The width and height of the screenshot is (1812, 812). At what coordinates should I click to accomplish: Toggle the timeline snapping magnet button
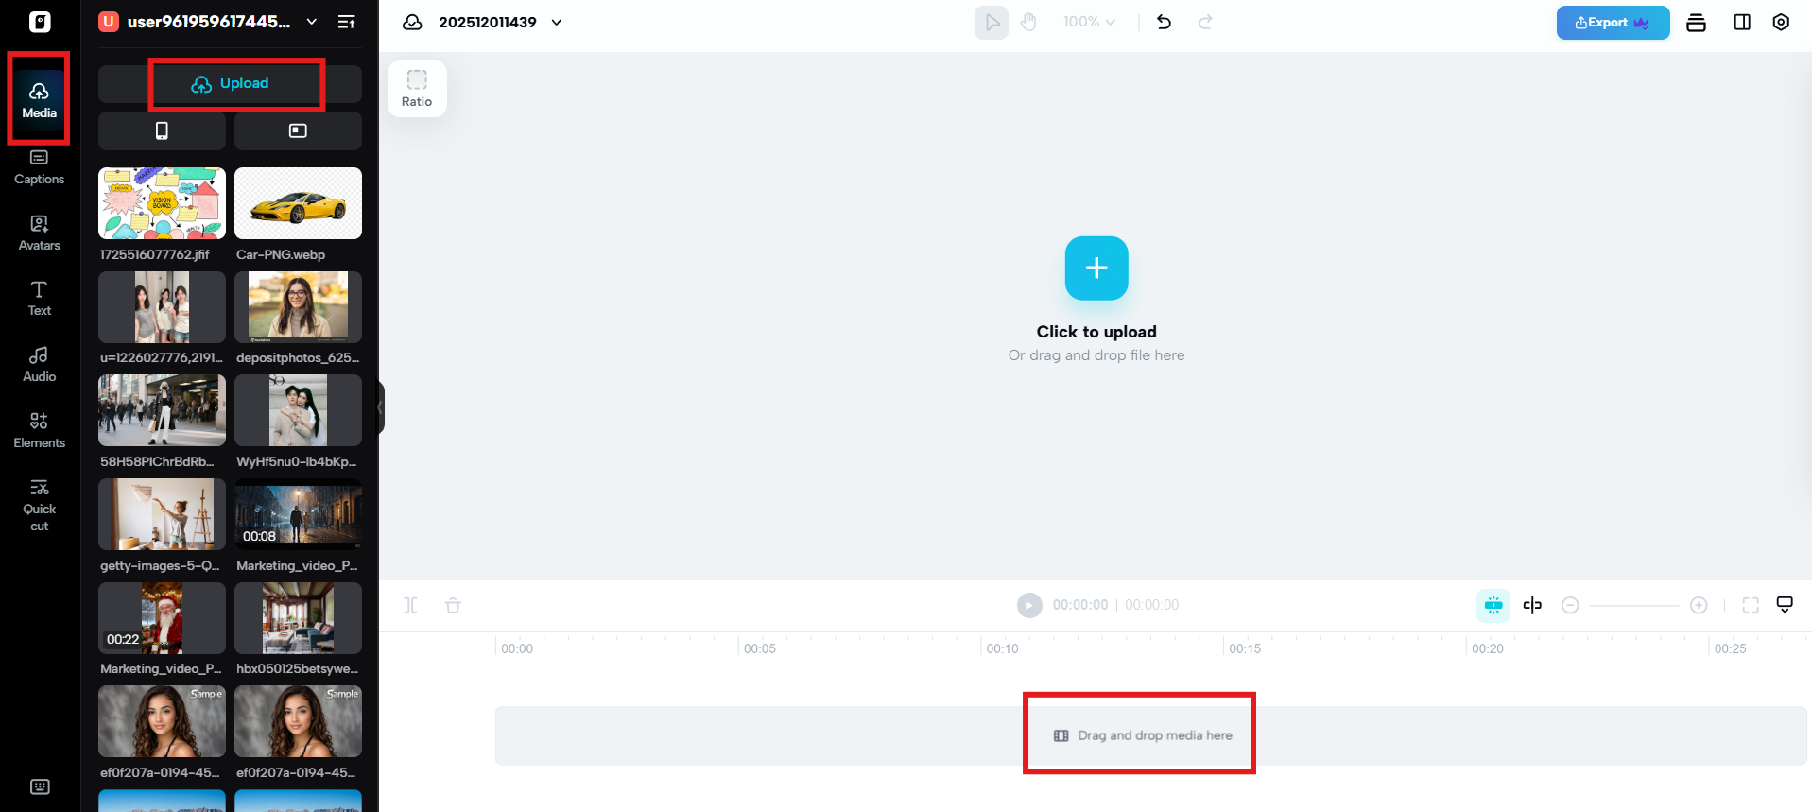[x=1493, y=605]
